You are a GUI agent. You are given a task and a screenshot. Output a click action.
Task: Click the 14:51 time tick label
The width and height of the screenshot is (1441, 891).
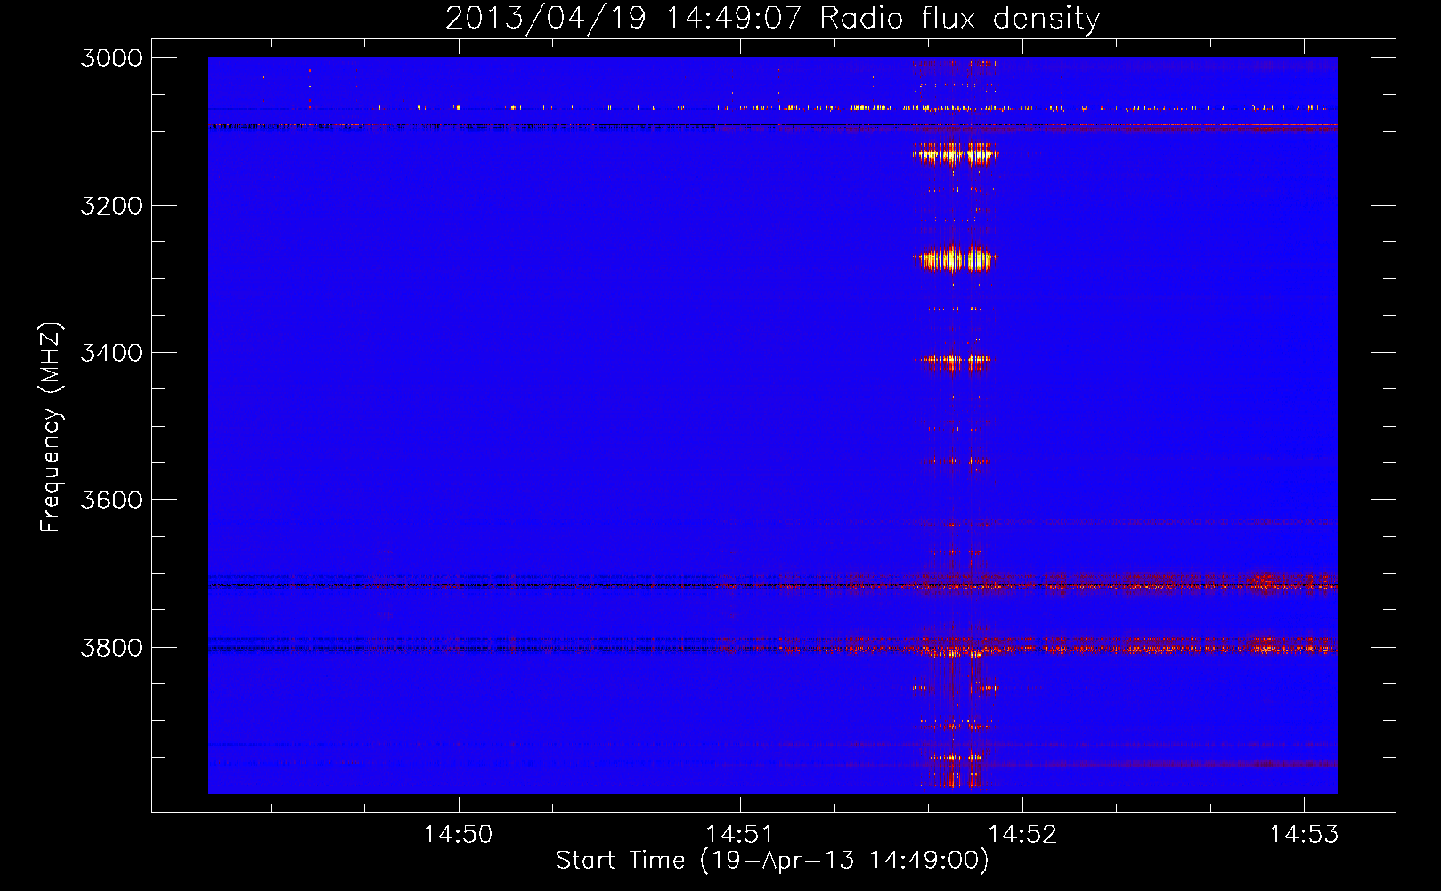coord(740,834)
